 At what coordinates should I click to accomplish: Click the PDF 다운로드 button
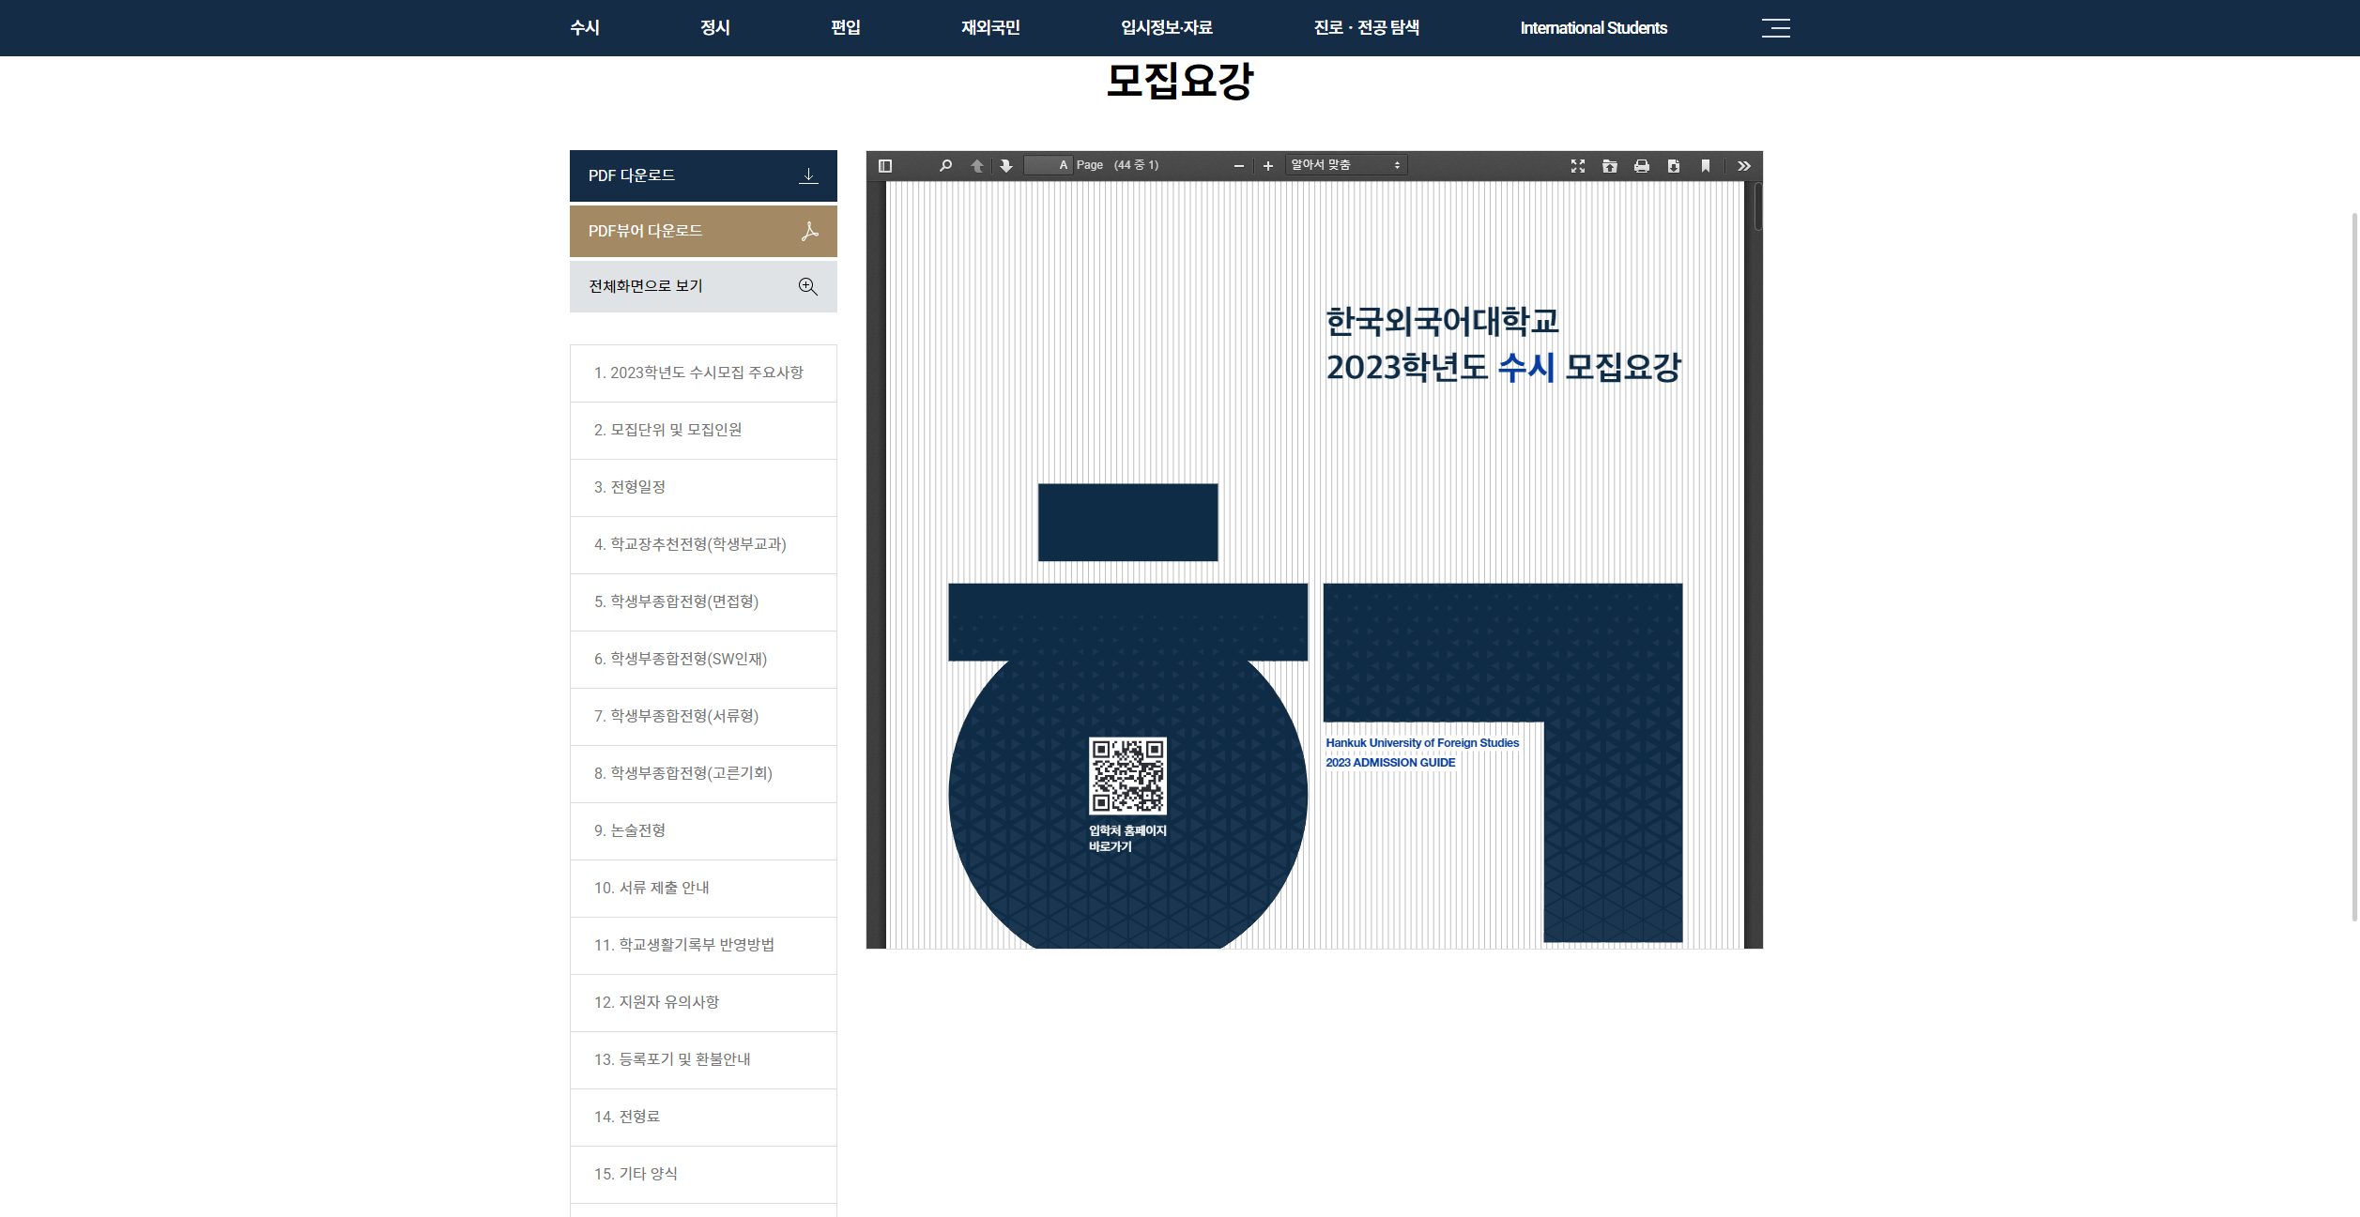(703, 175)
